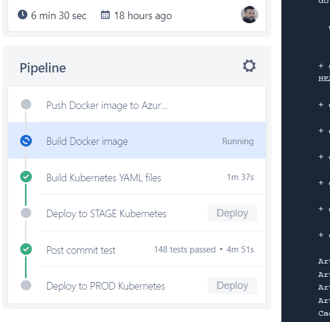Click the blue running status icon
This screenshot has height=322, width=330.
[x=26, y=141]
